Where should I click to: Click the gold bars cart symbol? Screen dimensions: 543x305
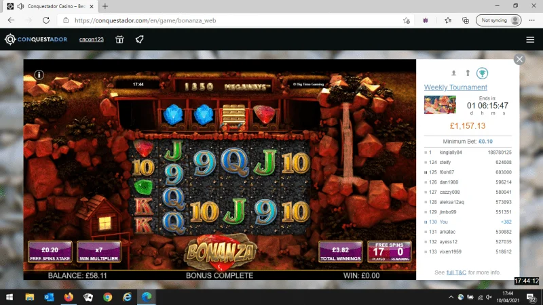click(x=233, y=116)
